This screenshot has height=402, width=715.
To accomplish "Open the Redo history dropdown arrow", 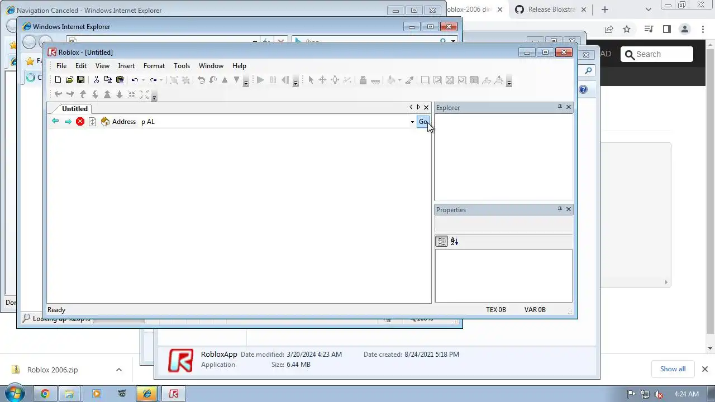I will coord(161,80).
